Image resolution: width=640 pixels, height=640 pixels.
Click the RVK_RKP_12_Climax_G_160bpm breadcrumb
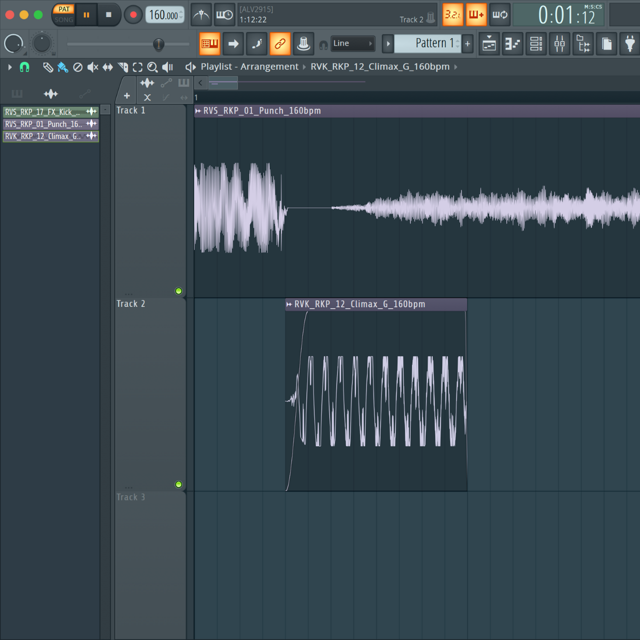click(380, 66)
